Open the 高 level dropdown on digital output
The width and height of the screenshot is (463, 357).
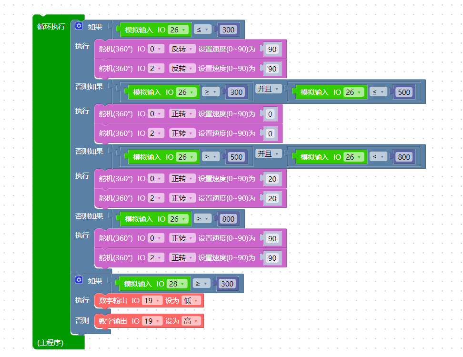pyautogui.click(x=191, y=321)
